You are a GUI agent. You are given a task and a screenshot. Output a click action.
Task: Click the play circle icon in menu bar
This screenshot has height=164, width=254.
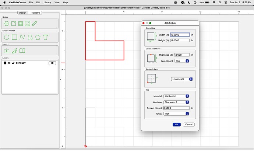tap(195, 3)
